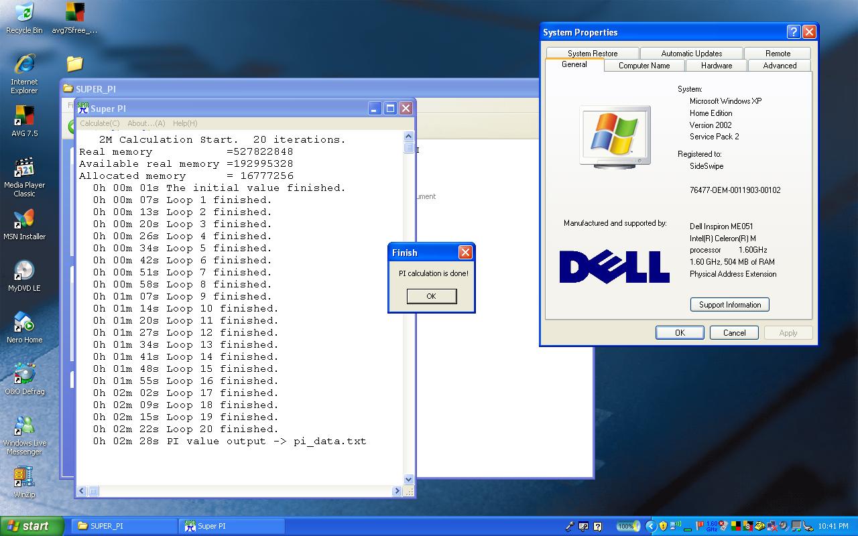858x536 pixels.
Task: Click the microphone icon in the language bar
Action: click(x=570, y=527)
